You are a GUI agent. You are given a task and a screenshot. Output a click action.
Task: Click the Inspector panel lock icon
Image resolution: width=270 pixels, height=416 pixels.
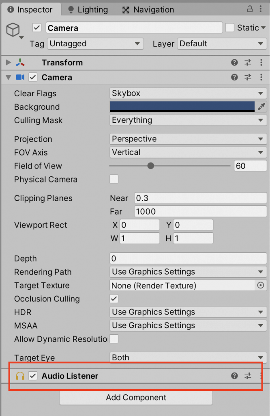(251, 9)
